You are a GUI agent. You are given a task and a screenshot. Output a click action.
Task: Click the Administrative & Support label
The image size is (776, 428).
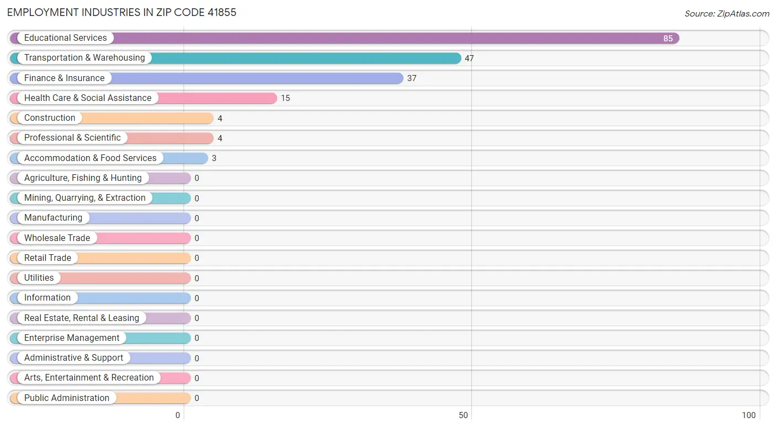coord(73,357)
